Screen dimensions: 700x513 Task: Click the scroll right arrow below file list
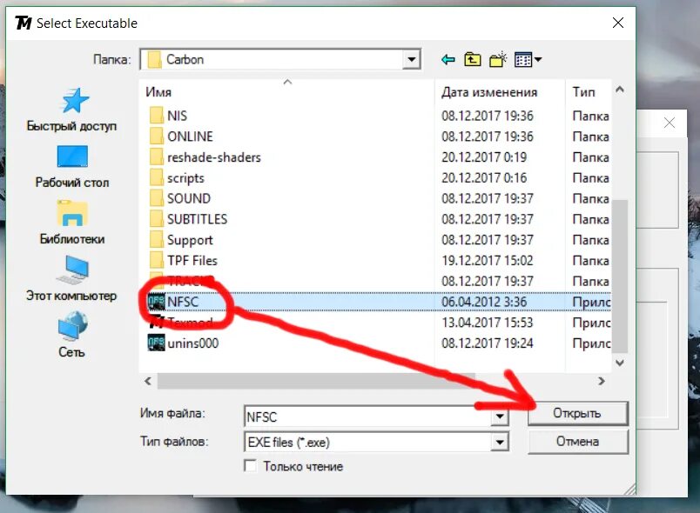pyautogui.click(x=602, y=381)
